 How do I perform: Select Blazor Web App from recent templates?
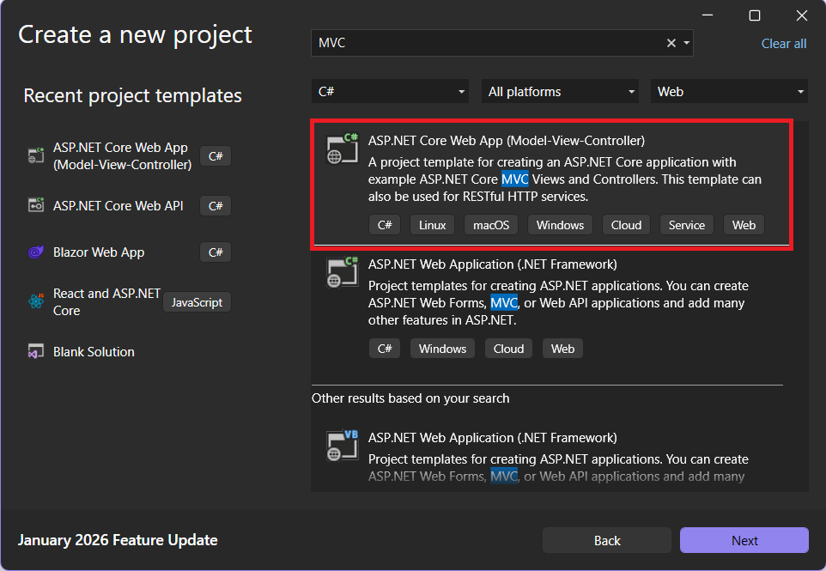coord(99,252)
